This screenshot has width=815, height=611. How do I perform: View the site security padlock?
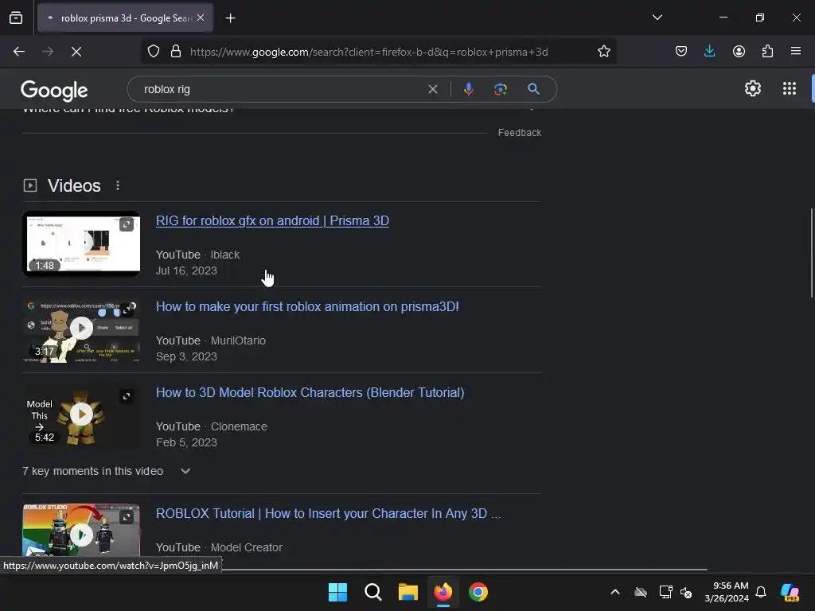176,52
